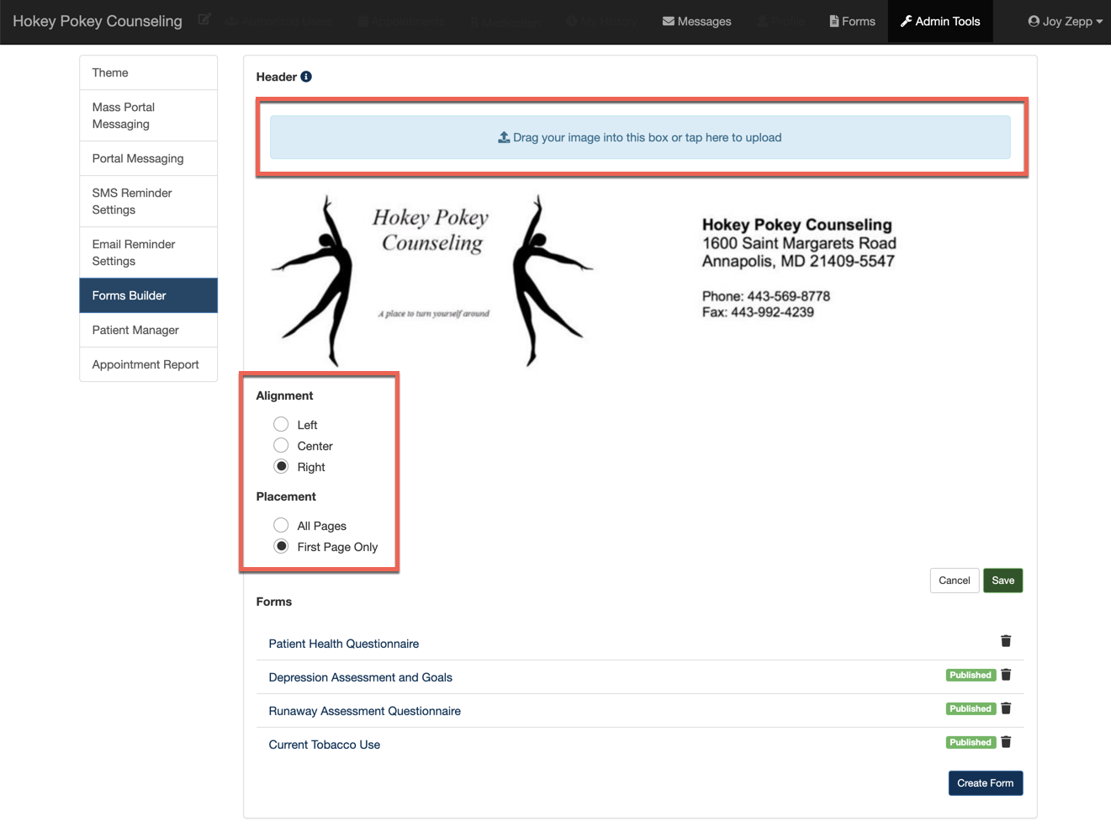Click trash icon for Current Tobacco Use

tap(1006, 742)
